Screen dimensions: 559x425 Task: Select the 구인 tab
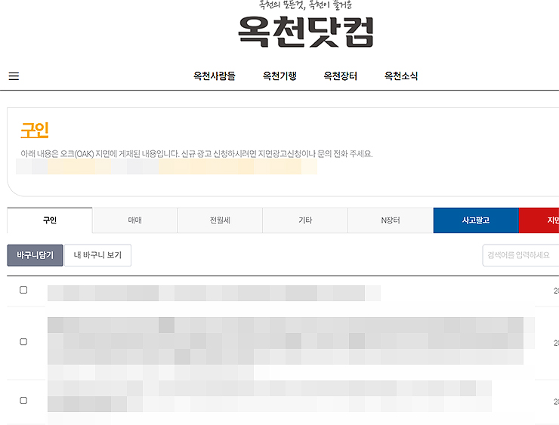(x=50, y=220)
